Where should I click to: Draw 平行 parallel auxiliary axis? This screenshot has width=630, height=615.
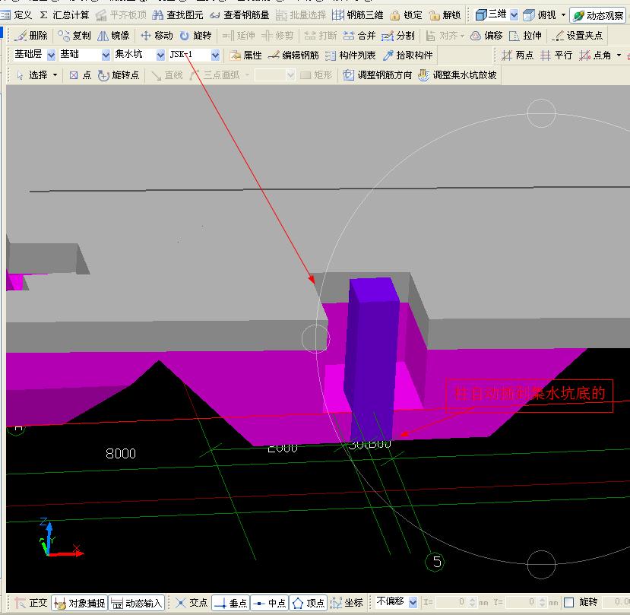[556, 55]
